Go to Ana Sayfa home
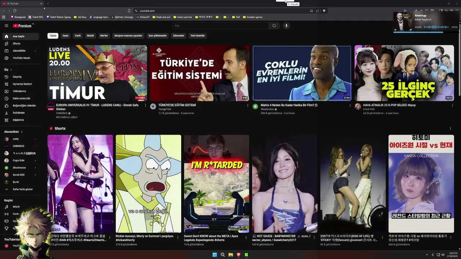 [20, 36]
